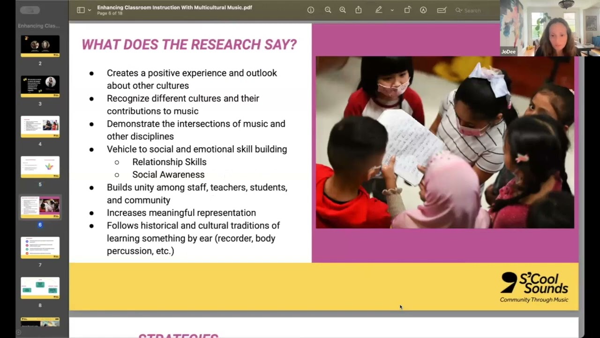
Task: Click 'Increases meaningful representation' bullet
Action: pos(181,213)
